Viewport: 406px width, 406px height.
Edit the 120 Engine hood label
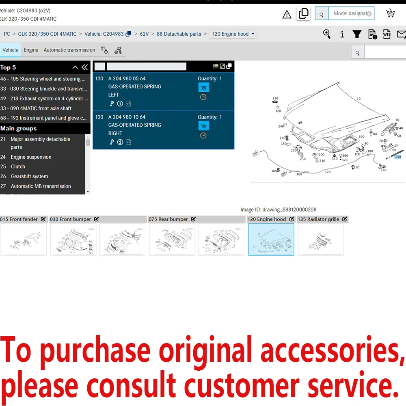click(292, 219)
